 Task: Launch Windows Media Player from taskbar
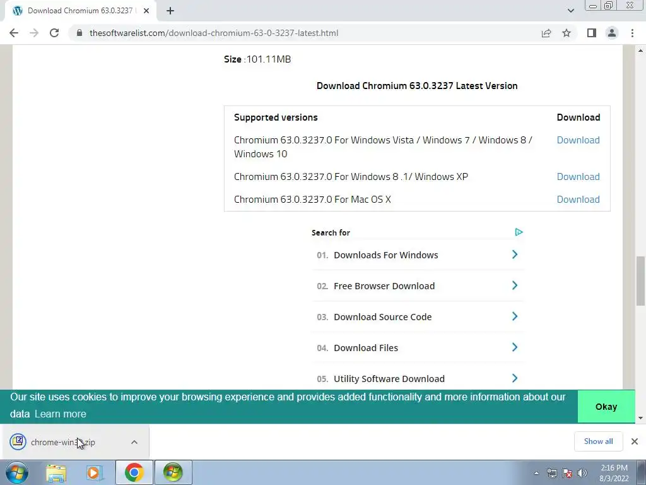click(95, 472)
